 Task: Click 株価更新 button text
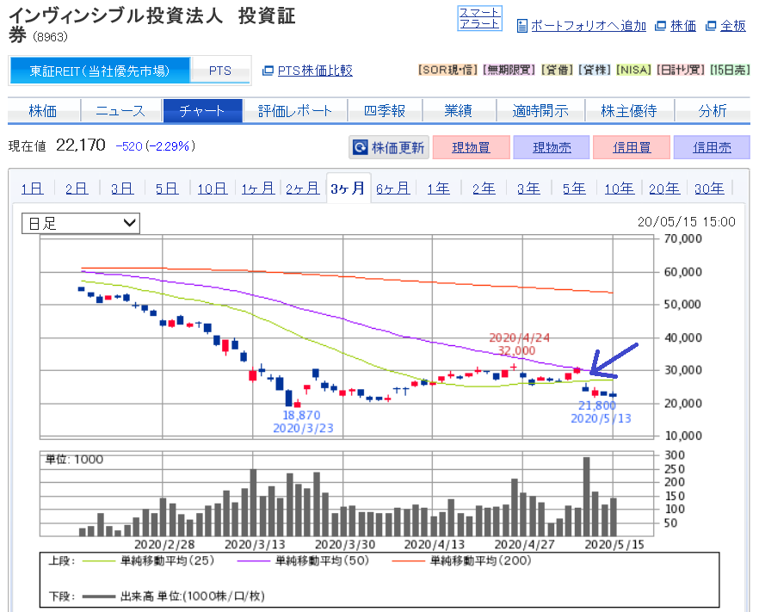coord(398,147)
